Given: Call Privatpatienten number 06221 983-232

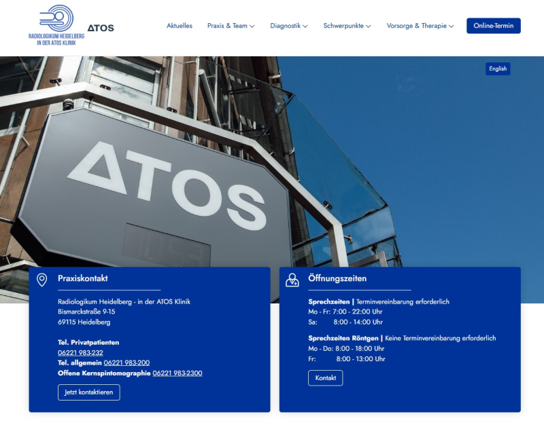Looking at the screenshot, I should tap(80, 352).
